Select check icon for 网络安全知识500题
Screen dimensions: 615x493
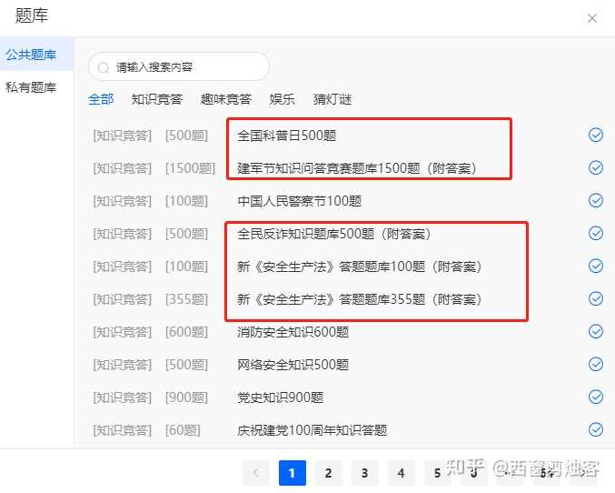click(x=595, y=364)
